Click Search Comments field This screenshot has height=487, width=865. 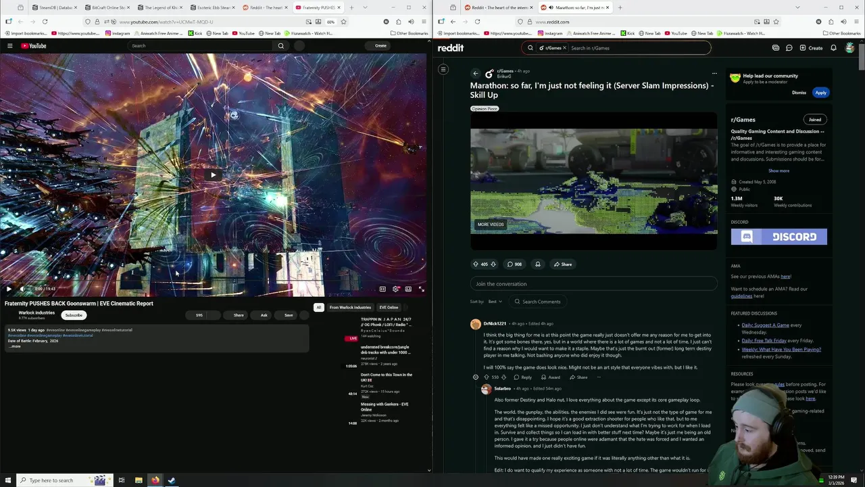tap(537, 302)
